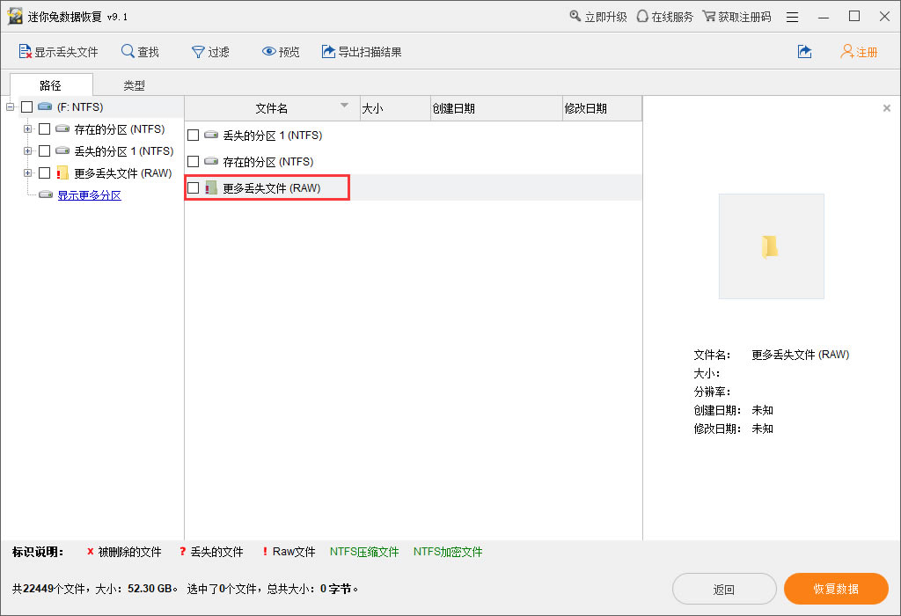The image size is (901, 616).
Task: Click the share icon beside 注册
Action: [x=804, y=52]
